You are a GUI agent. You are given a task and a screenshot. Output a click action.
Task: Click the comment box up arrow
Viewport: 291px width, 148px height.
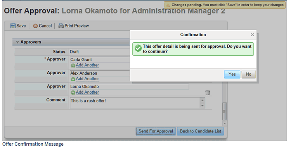pyautogui.click(x=202, y=100)
